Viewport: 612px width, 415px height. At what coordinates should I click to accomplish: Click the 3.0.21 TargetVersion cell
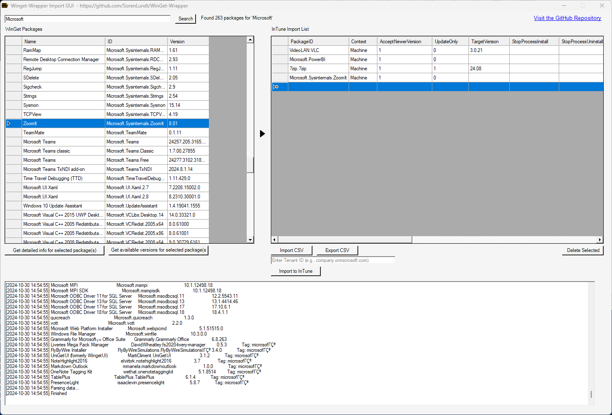pyautogui.click(x=489, y=50)
